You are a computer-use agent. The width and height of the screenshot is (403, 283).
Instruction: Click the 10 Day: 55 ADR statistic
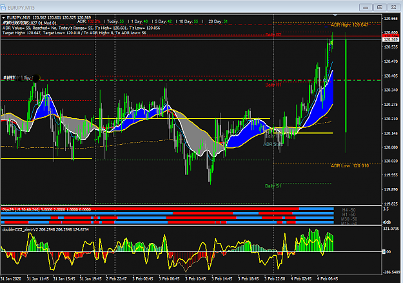(188, 21)
